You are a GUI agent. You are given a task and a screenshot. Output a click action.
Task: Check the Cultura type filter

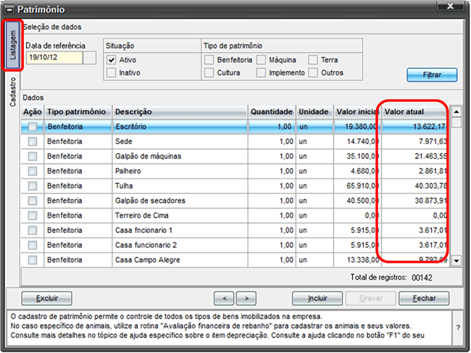(x=209, y=72)
